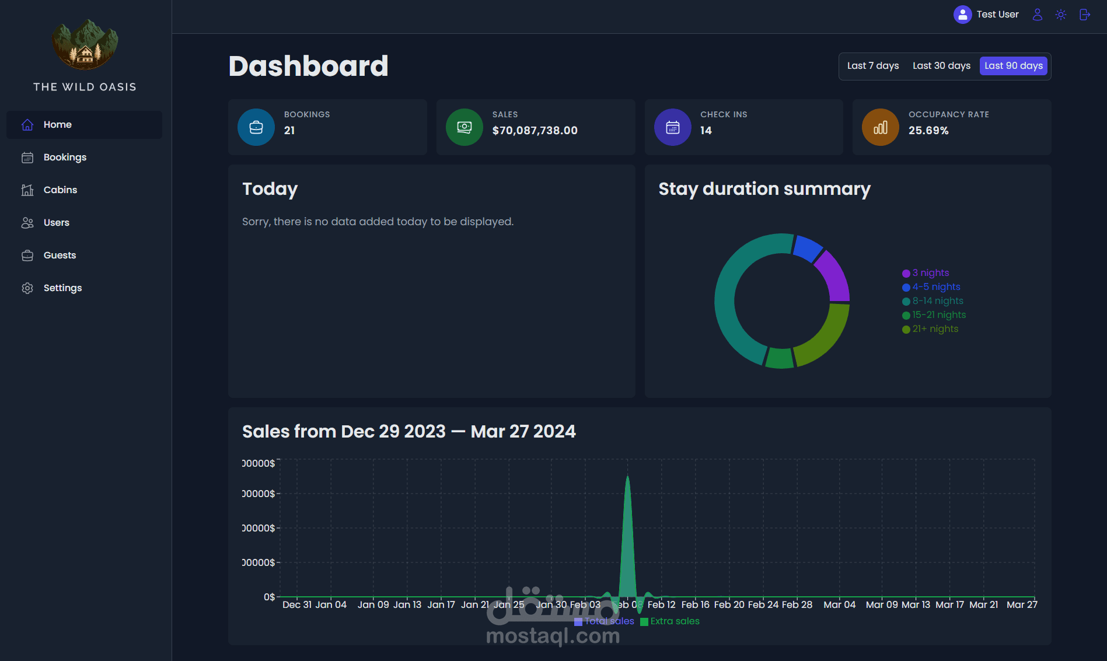Click The Wild Oasis logo
Image resolution: width=1107 pixels, height=661 pixels.
(85, 46)
